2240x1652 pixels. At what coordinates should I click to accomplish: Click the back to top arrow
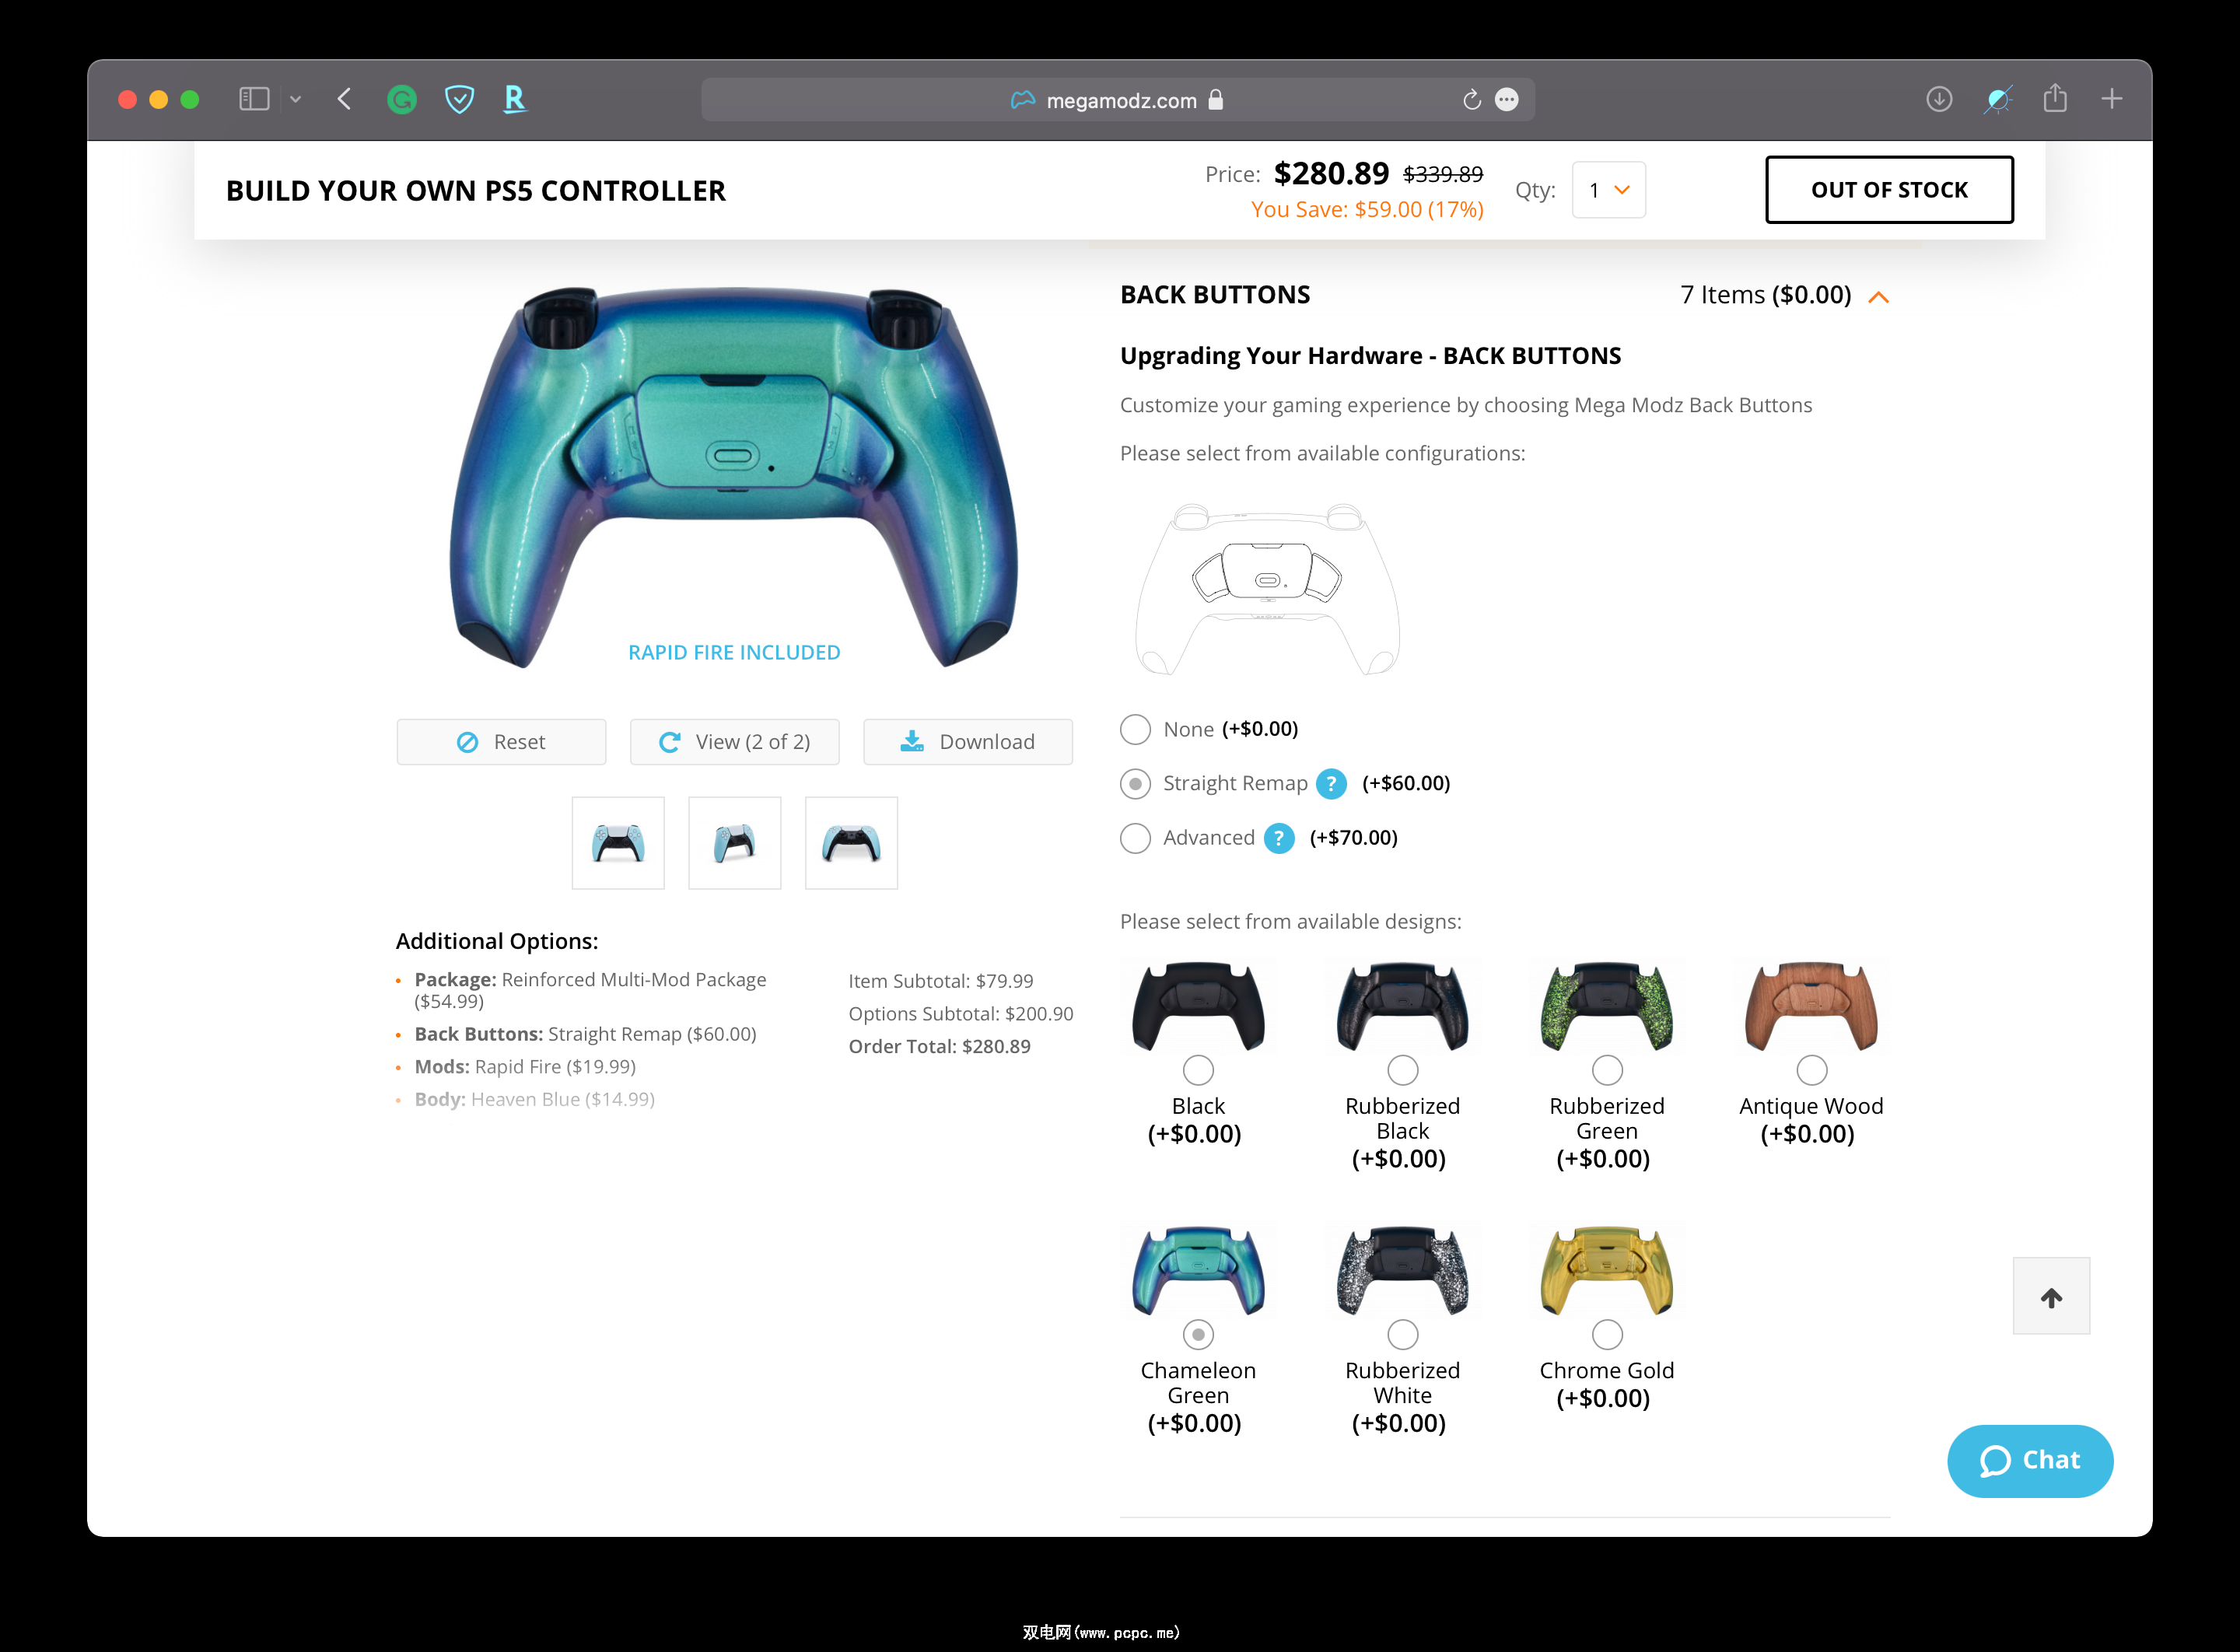click(2051, 1296)
